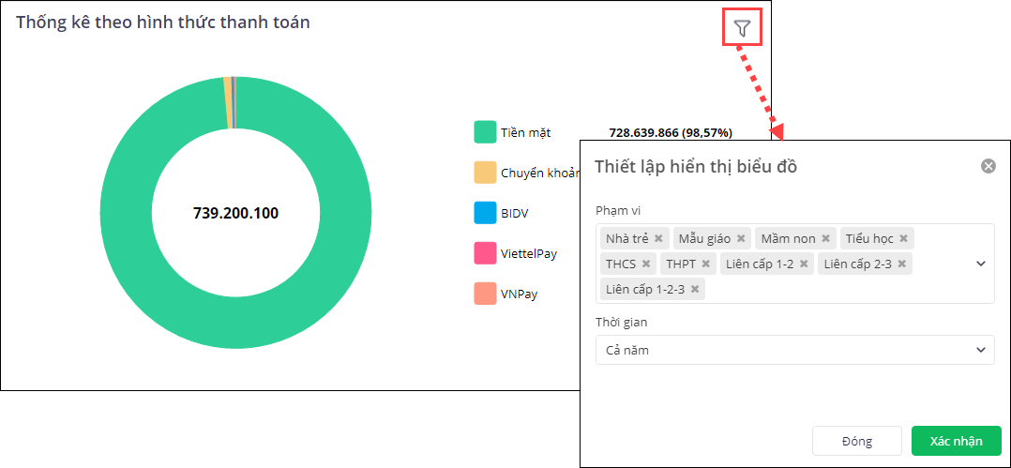Open the chart filter funnel icon

pyautogui.click(x=742, y=28)
